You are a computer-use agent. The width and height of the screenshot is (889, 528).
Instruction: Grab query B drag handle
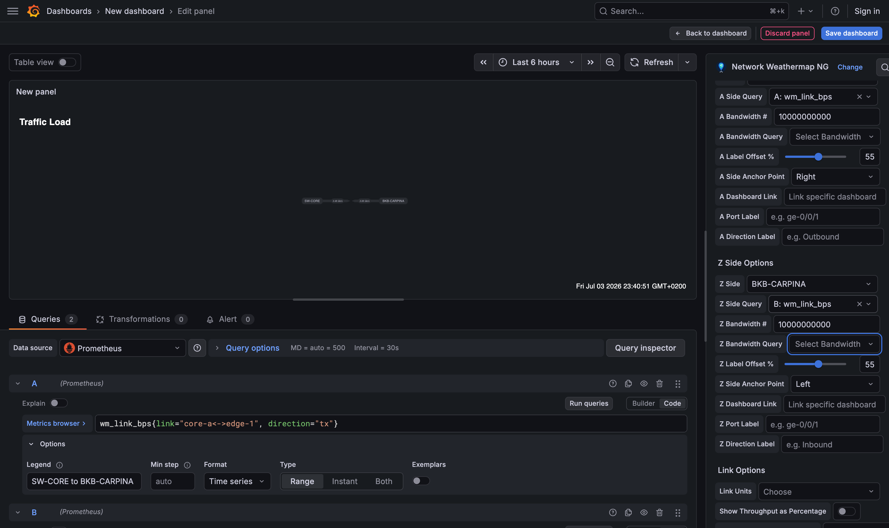click(677, 512)
